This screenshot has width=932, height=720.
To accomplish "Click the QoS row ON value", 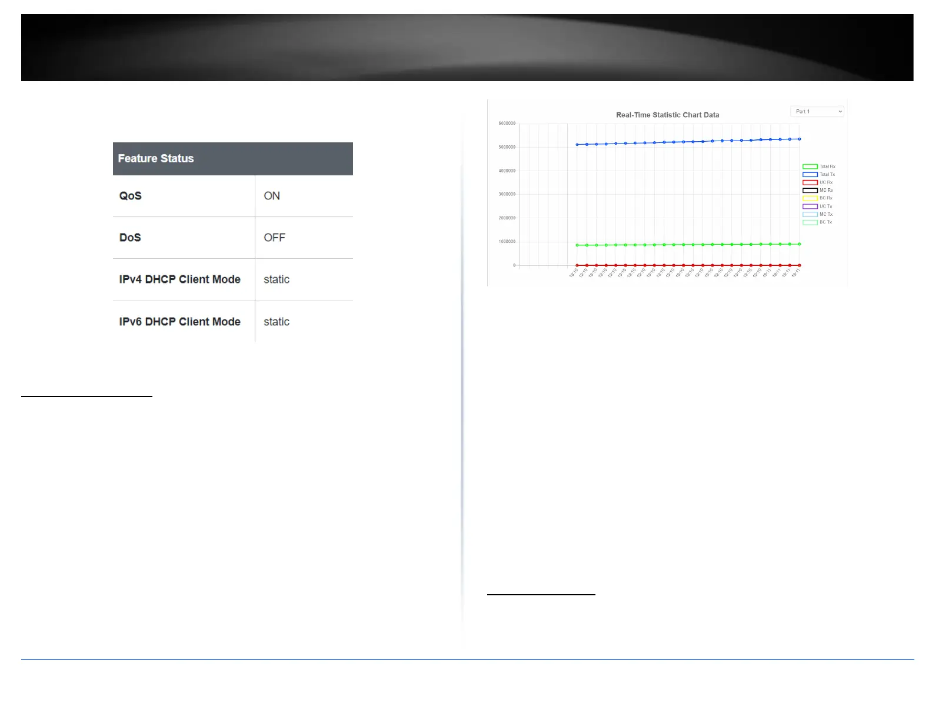I will point(272,196).
